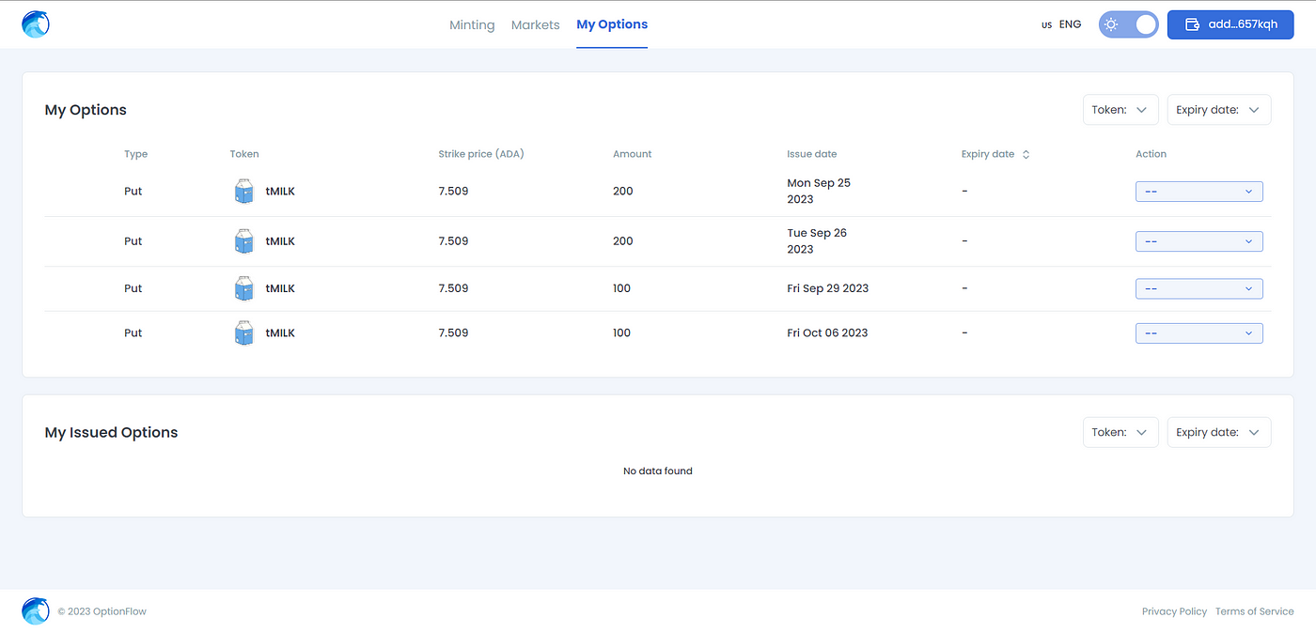
Task: Open Action dropdown for Fri Sep 29 option
Action: (x=1199, y=288)
